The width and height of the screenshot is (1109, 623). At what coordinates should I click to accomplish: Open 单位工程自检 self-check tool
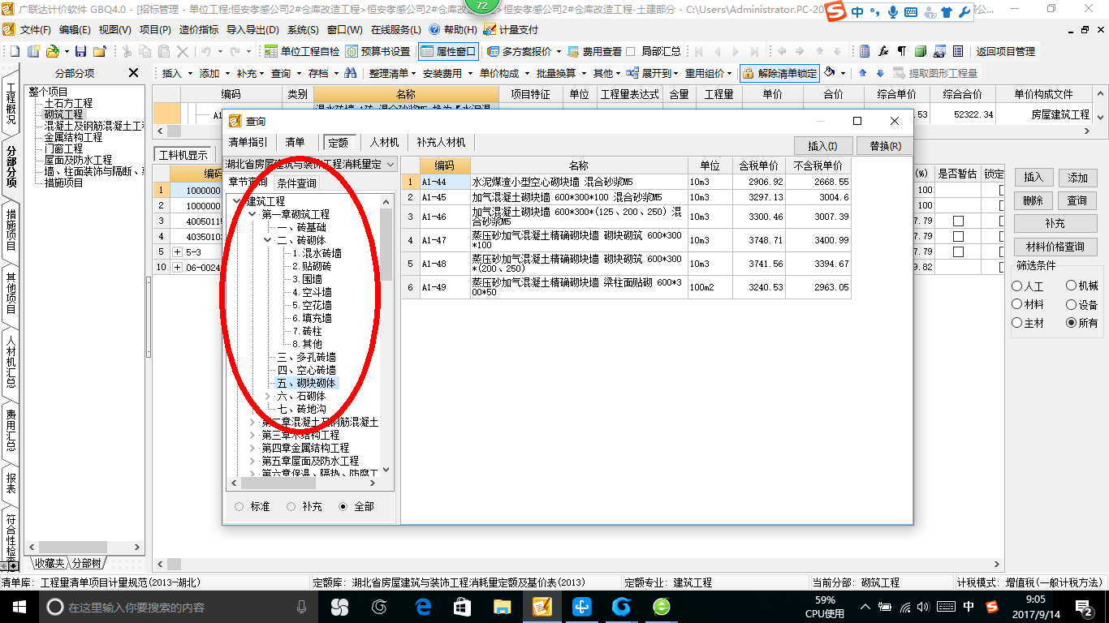(x=302, y=51)
